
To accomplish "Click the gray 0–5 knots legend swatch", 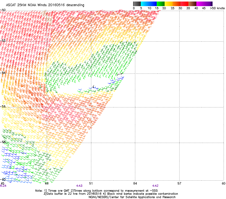I will click(x=137, y=4).
